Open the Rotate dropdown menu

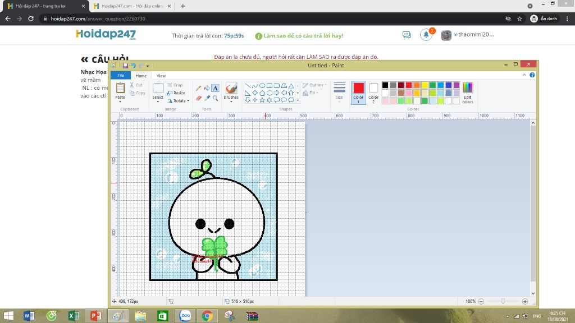point(179,101)
